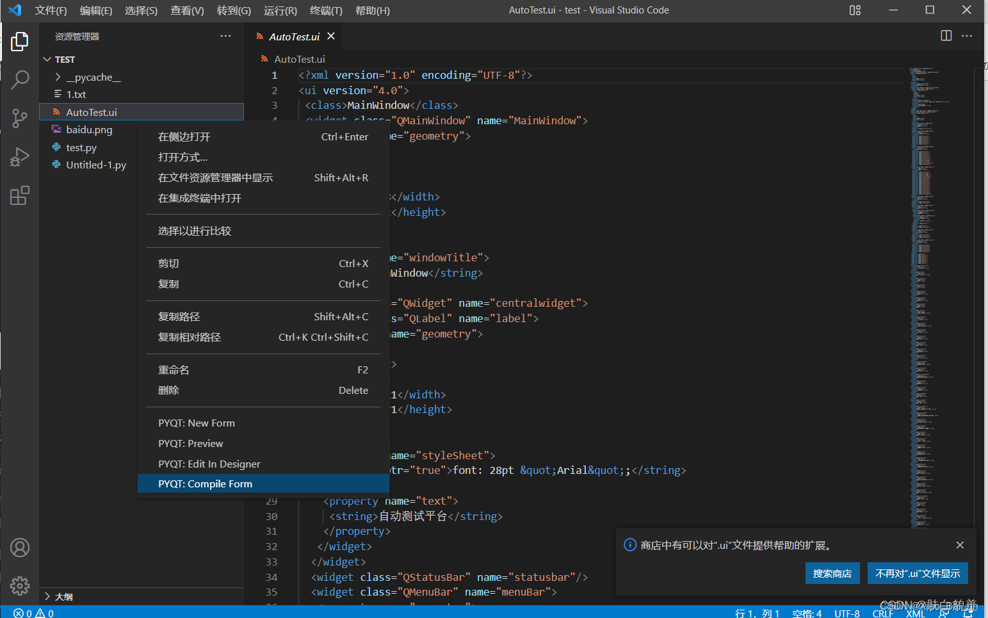Image resolution: width=988 pixels, height=618 pixels.
Task: Choose PYQT: Compile Form from context menu
Action: pos(264,484)
